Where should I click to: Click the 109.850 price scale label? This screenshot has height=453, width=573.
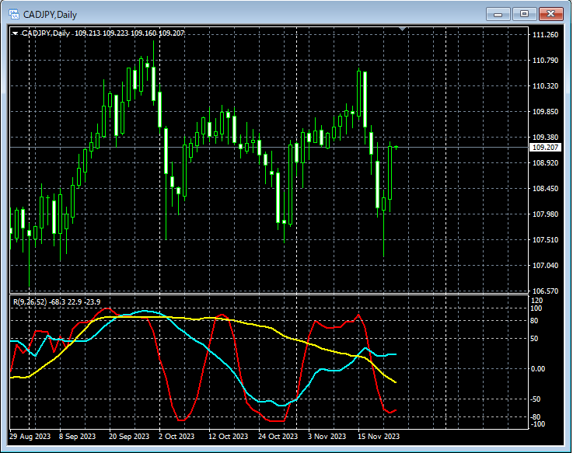tap(545, 111)
